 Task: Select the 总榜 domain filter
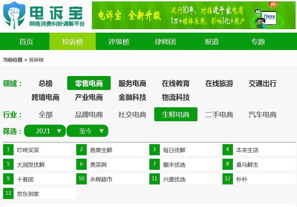46,83
